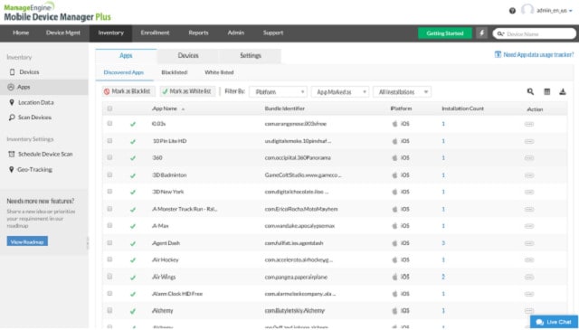Check the box for 3D New York row
The image size is (579, 330).
pos(109,191)
